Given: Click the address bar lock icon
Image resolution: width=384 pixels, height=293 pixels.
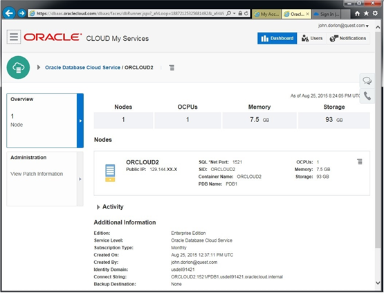Looking at the screenshot, I should point(240,13).
